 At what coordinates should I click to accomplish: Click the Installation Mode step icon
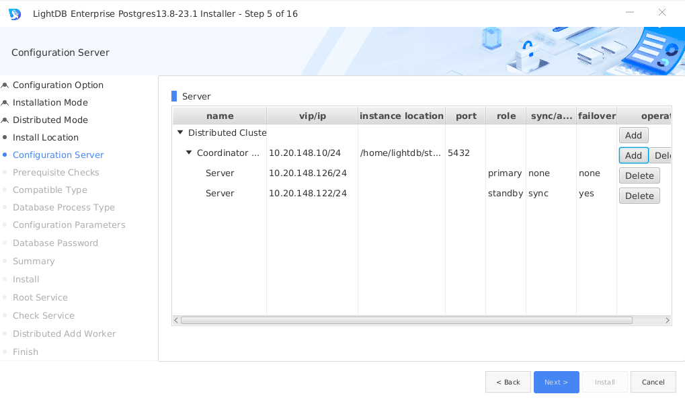(5, 103)
